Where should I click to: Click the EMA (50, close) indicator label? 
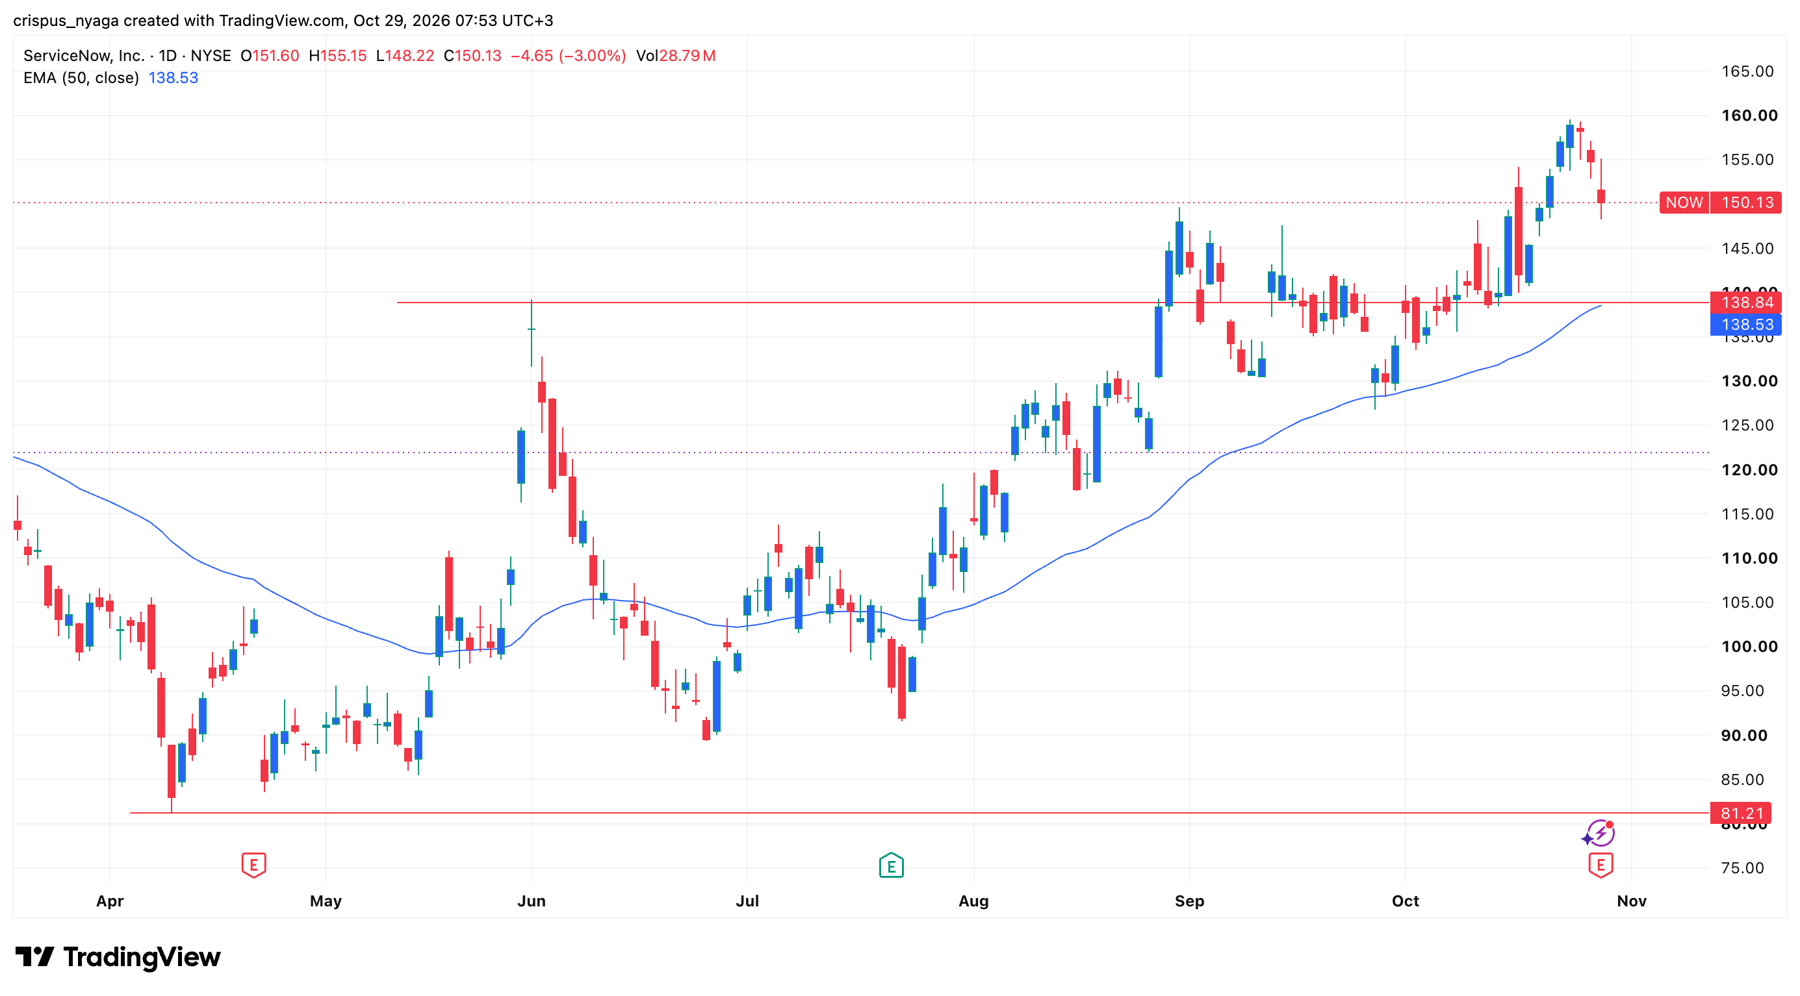pos(81,77)
